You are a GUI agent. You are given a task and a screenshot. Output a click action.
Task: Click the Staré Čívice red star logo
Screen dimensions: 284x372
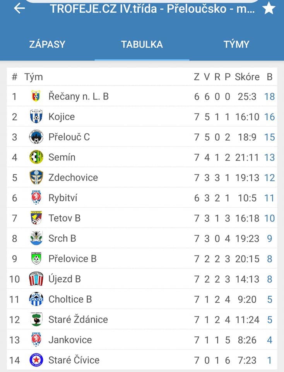point(36,360)
